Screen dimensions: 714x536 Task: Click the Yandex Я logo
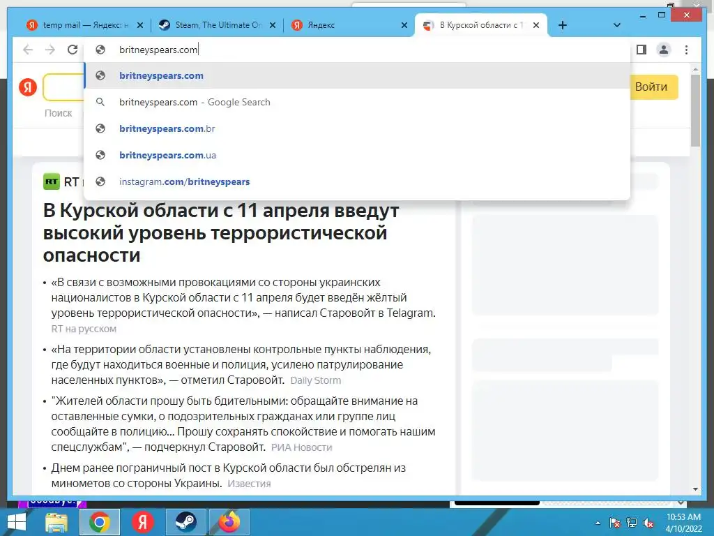click(x=27, y=87)
